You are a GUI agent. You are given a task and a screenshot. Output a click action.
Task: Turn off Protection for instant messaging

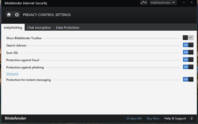click(188, 79)
